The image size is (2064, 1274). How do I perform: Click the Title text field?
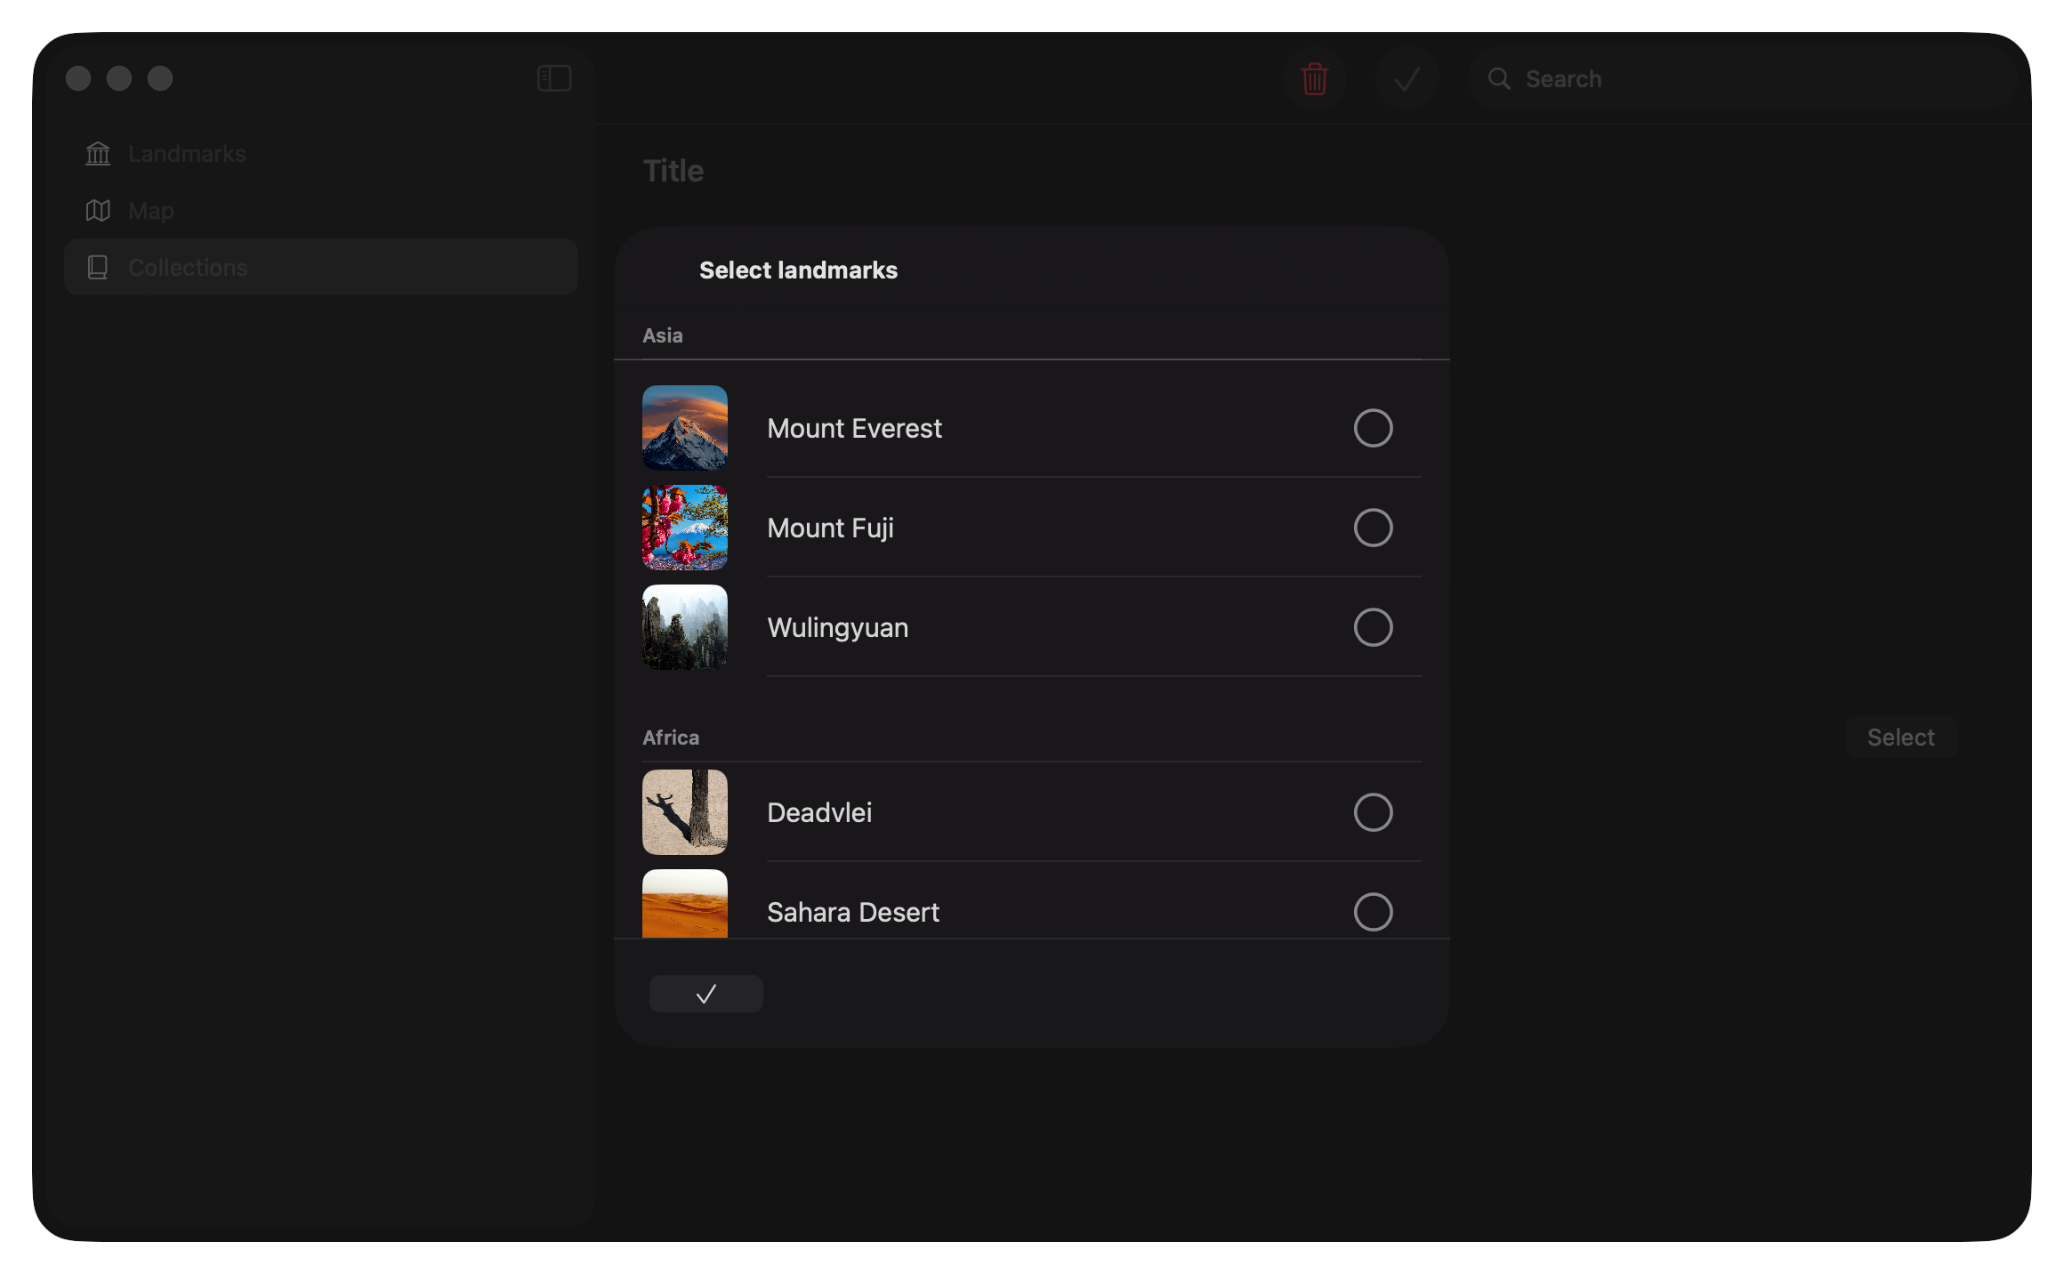[673, 171]
